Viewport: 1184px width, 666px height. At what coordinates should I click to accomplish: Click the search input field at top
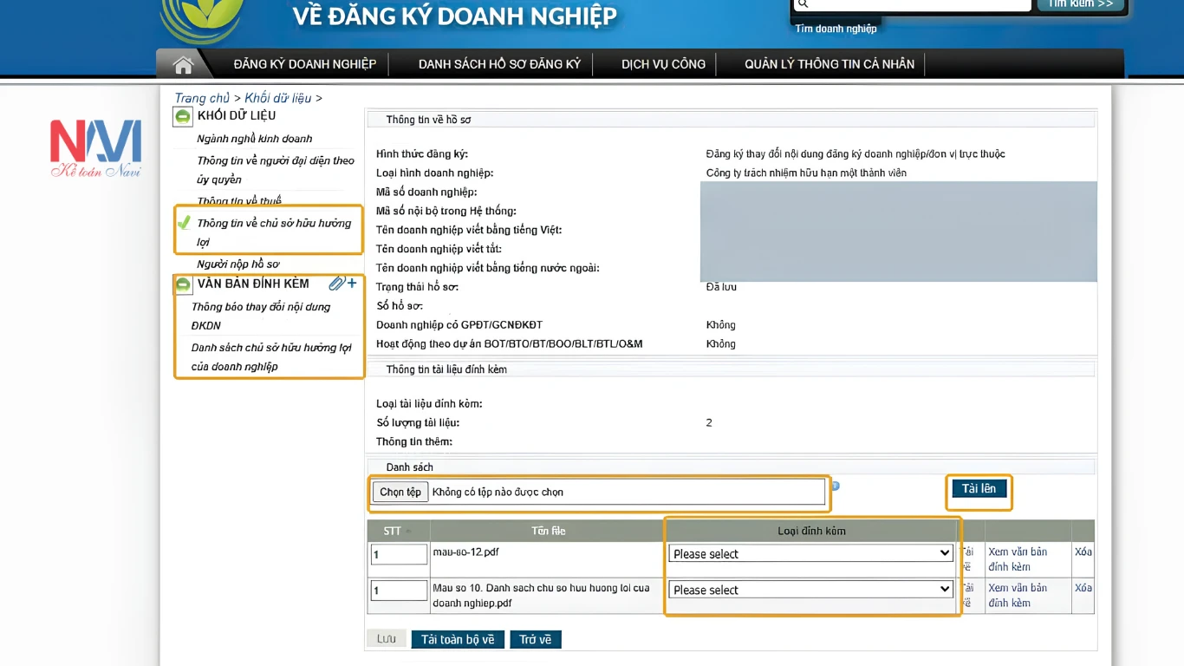tap(912, 4)
